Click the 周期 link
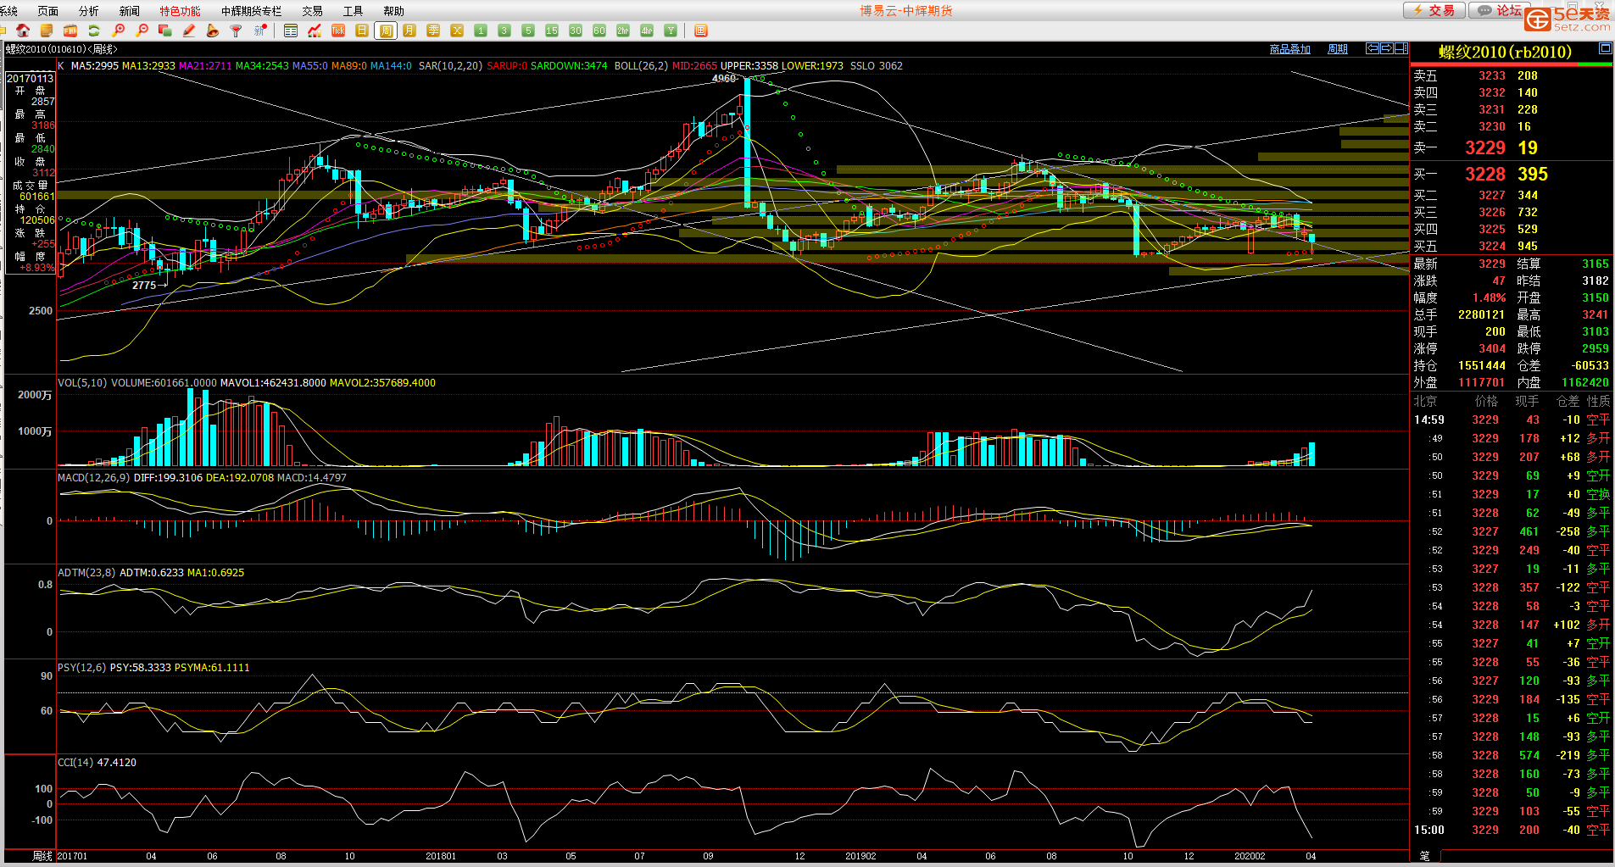The height and width of the screenshot is (867, 1615). click(x=1337, y=49)
